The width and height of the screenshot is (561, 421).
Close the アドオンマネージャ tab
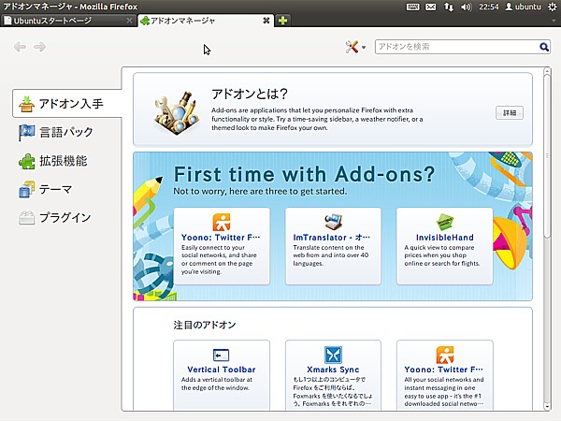266,21
